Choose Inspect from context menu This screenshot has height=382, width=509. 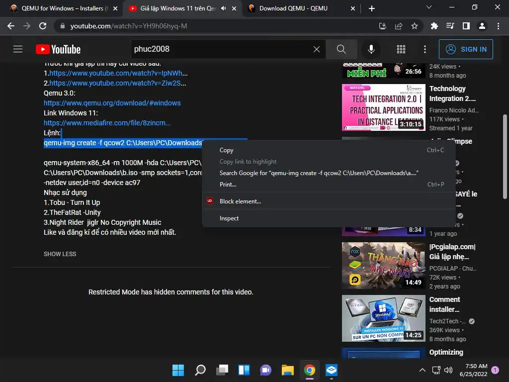pyautogui.click(x=328, y=218)
